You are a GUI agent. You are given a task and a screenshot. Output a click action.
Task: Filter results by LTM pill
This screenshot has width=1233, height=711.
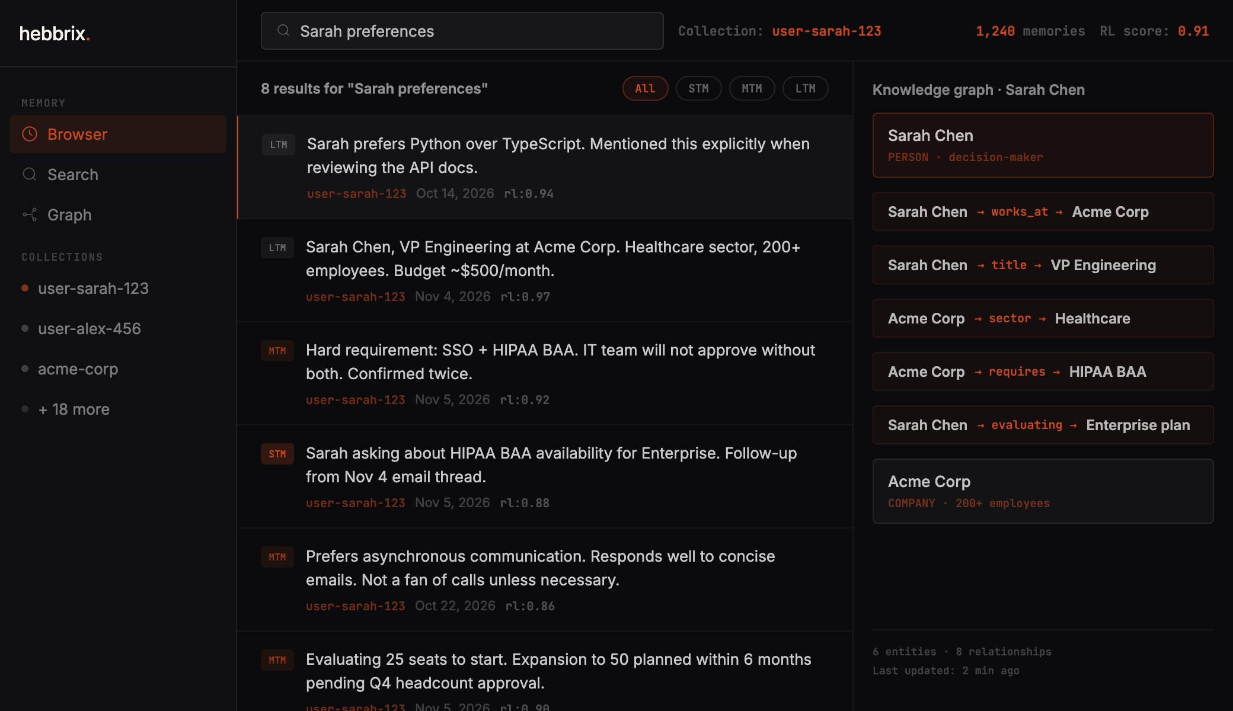pyautogui.click(x=805, y=88)
